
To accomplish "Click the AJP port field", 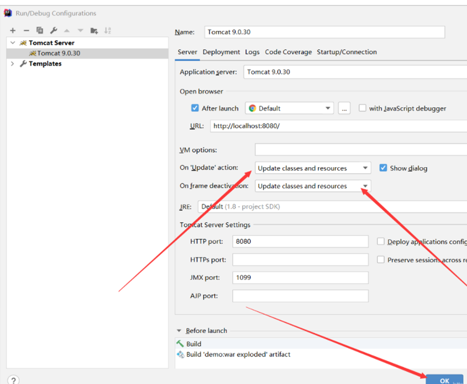I will point(300,296).
